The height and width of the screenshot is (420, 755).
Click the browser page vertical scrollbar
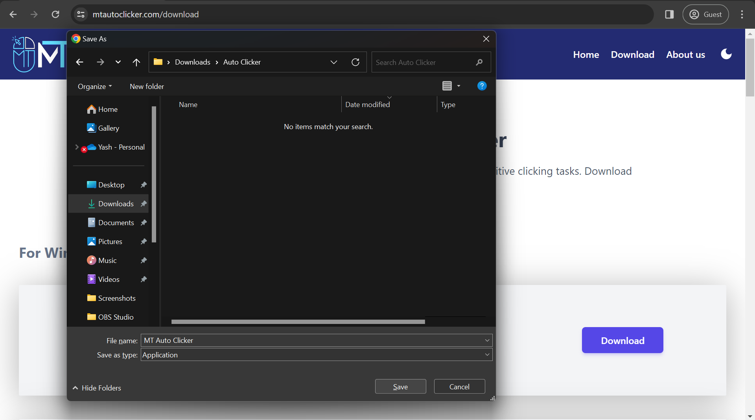[x=750, y=67]
